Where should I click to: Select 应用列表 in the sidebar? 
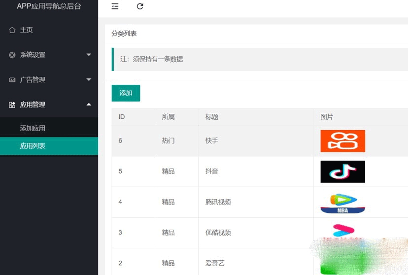[33, 146]
